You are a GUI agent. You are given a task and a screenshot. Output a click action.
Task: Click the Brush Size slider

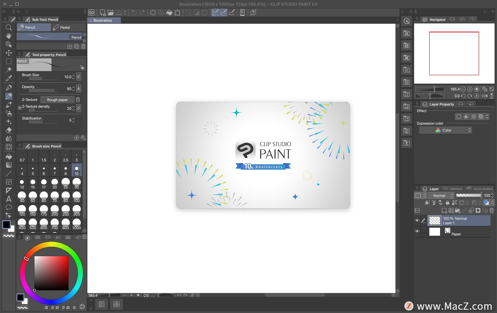tap(43, 79)
